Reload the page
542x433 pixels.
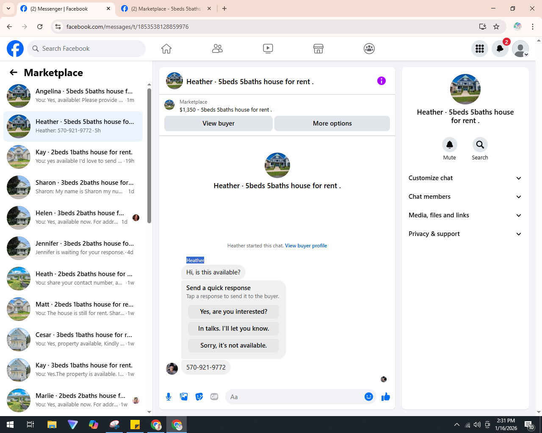point(40,27)
